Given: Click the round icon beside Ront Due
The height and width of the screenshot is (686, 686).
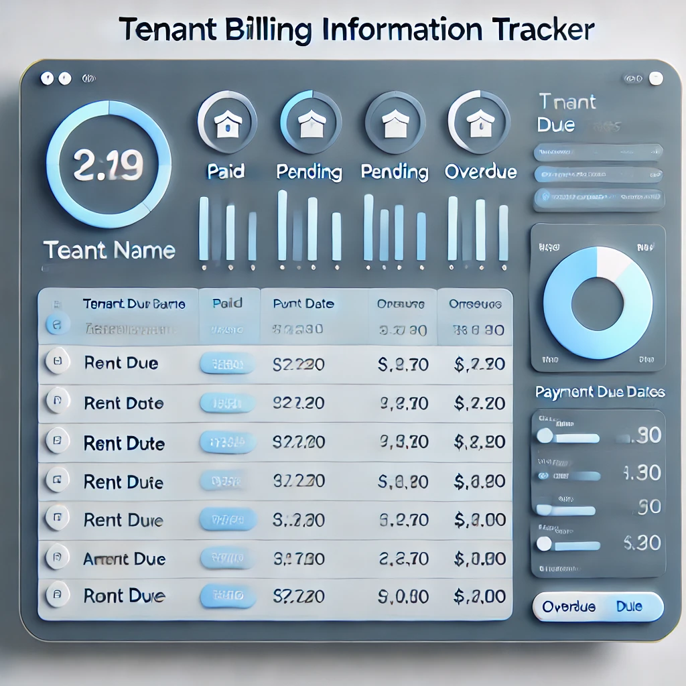Looking at the screenshot, I should (x=57, y=594).
